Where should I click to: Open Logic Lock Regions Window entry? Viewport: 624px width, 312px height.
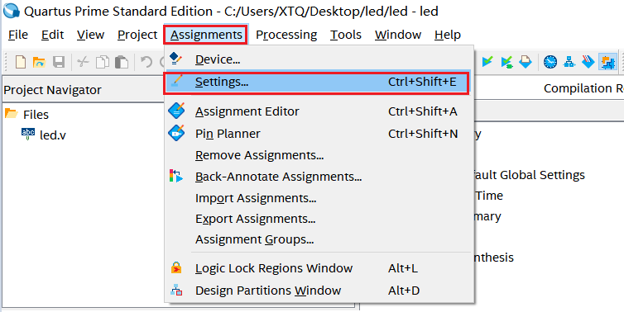coord(319,268)
